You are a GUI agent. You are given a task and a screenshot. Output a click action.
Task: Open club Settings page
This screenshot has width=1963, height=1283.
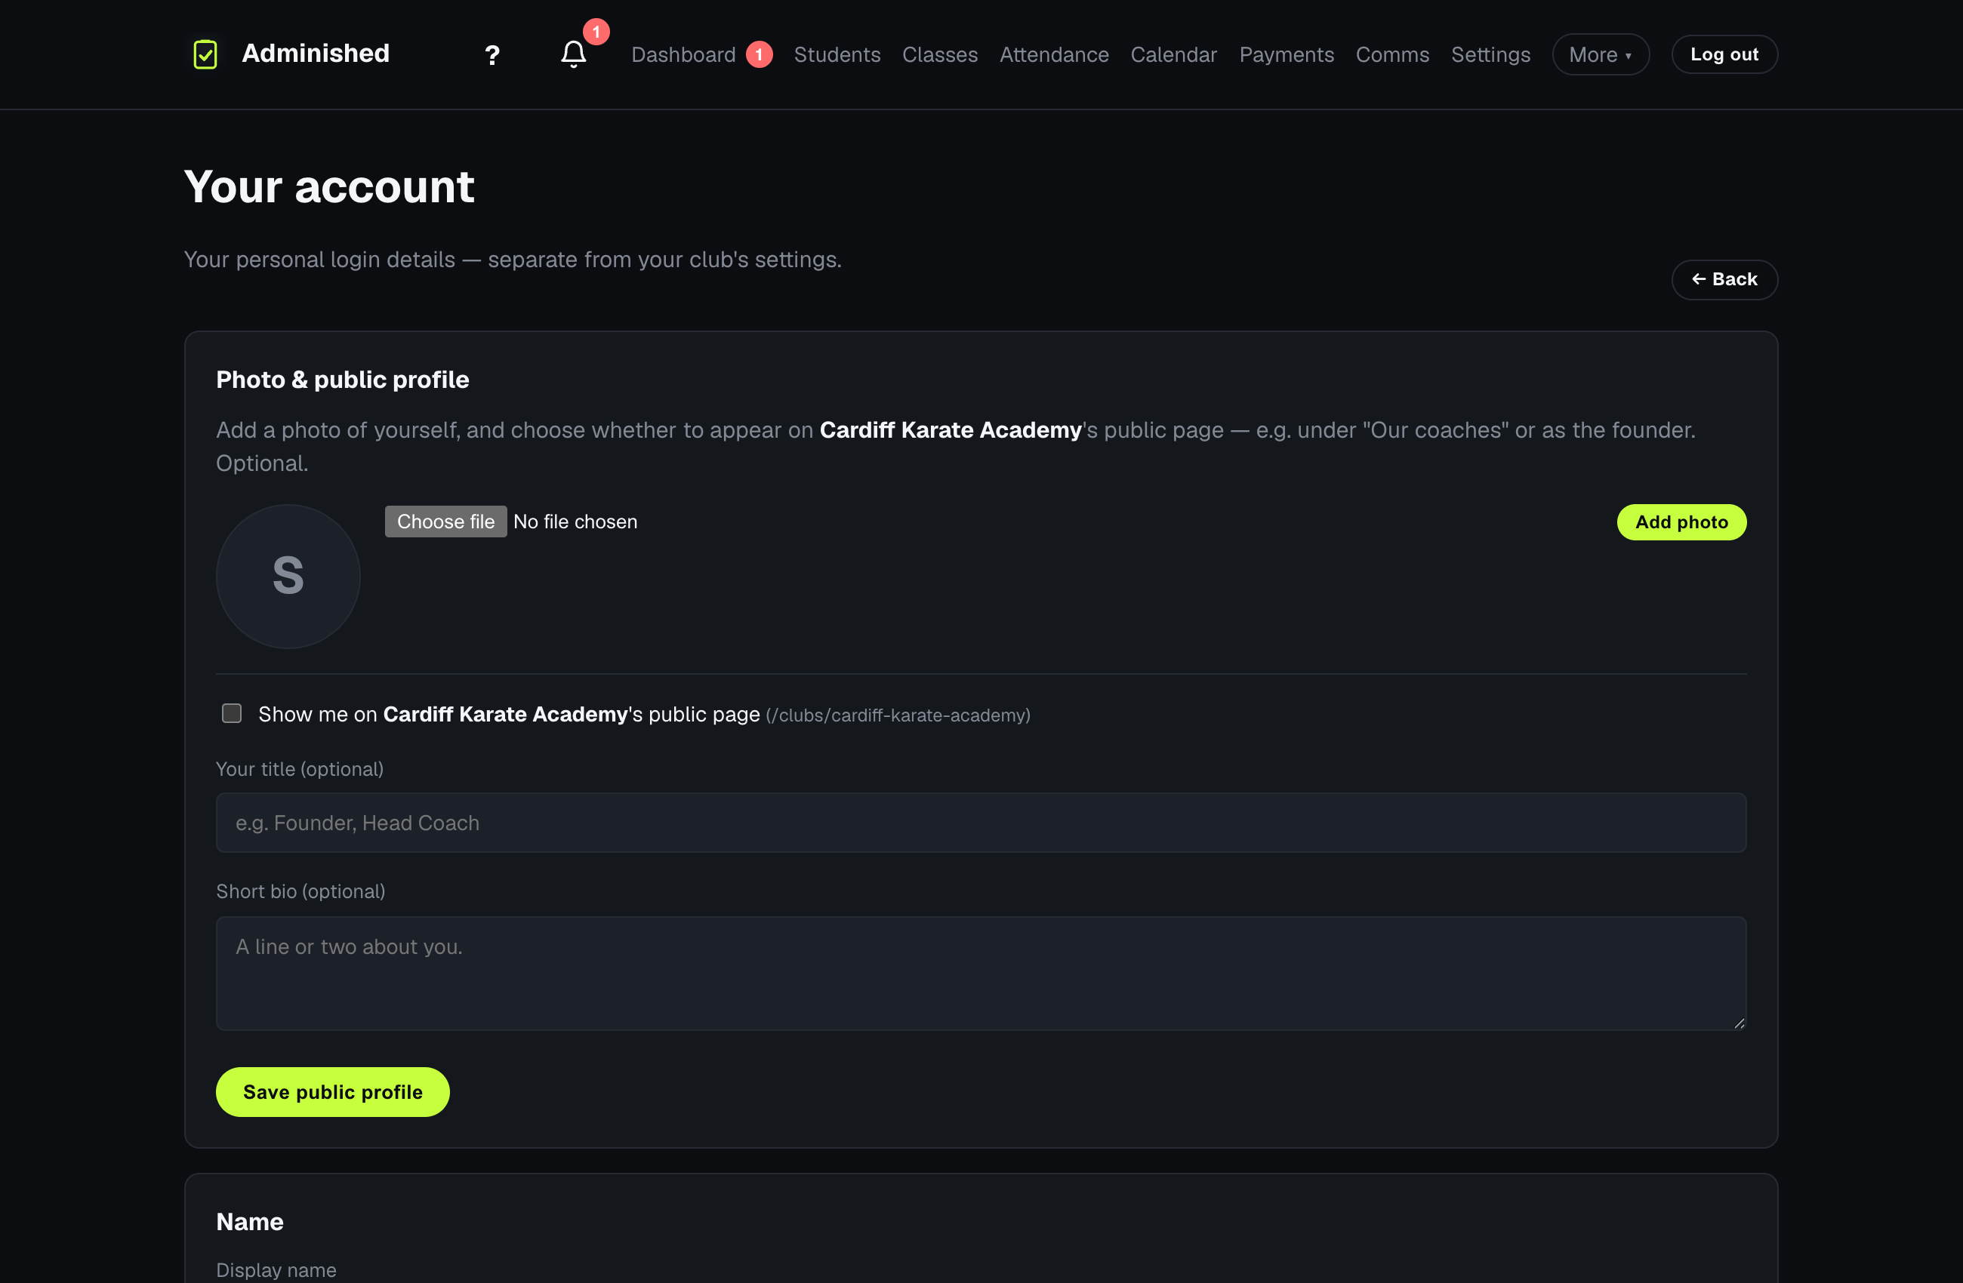click(1490, 54)
